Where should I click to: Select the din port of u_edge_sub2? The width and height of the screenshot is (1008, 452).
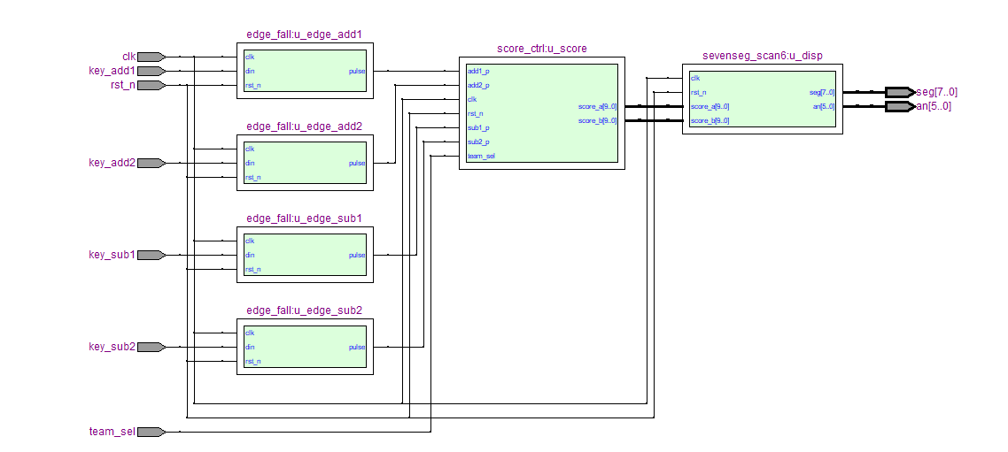point(250,347)
